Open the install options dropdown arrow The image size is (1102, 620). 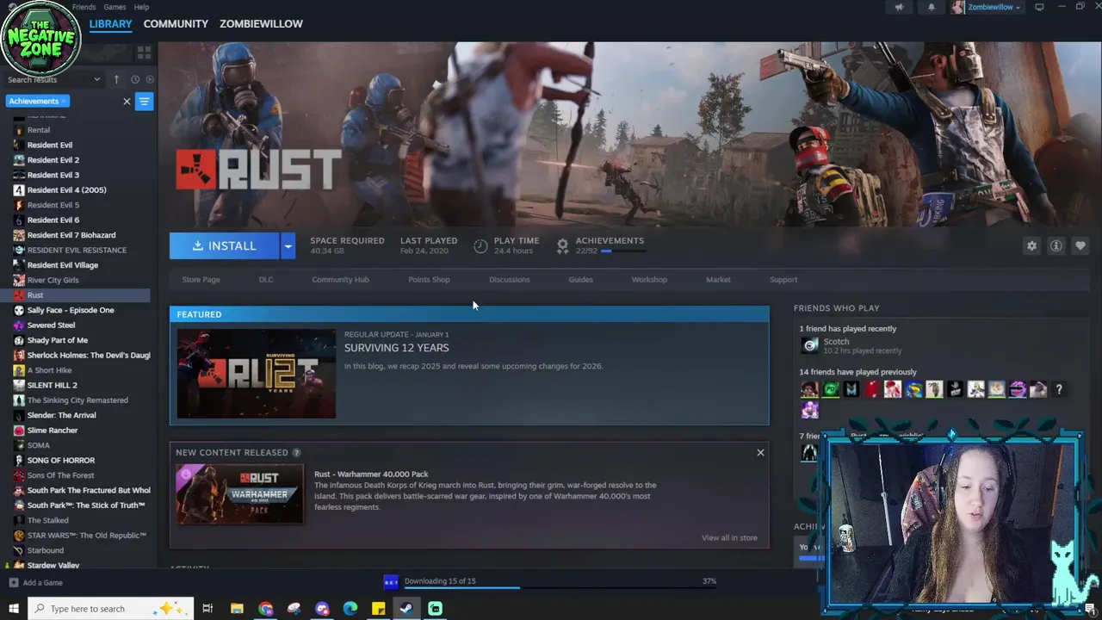(x=288, y=246)
